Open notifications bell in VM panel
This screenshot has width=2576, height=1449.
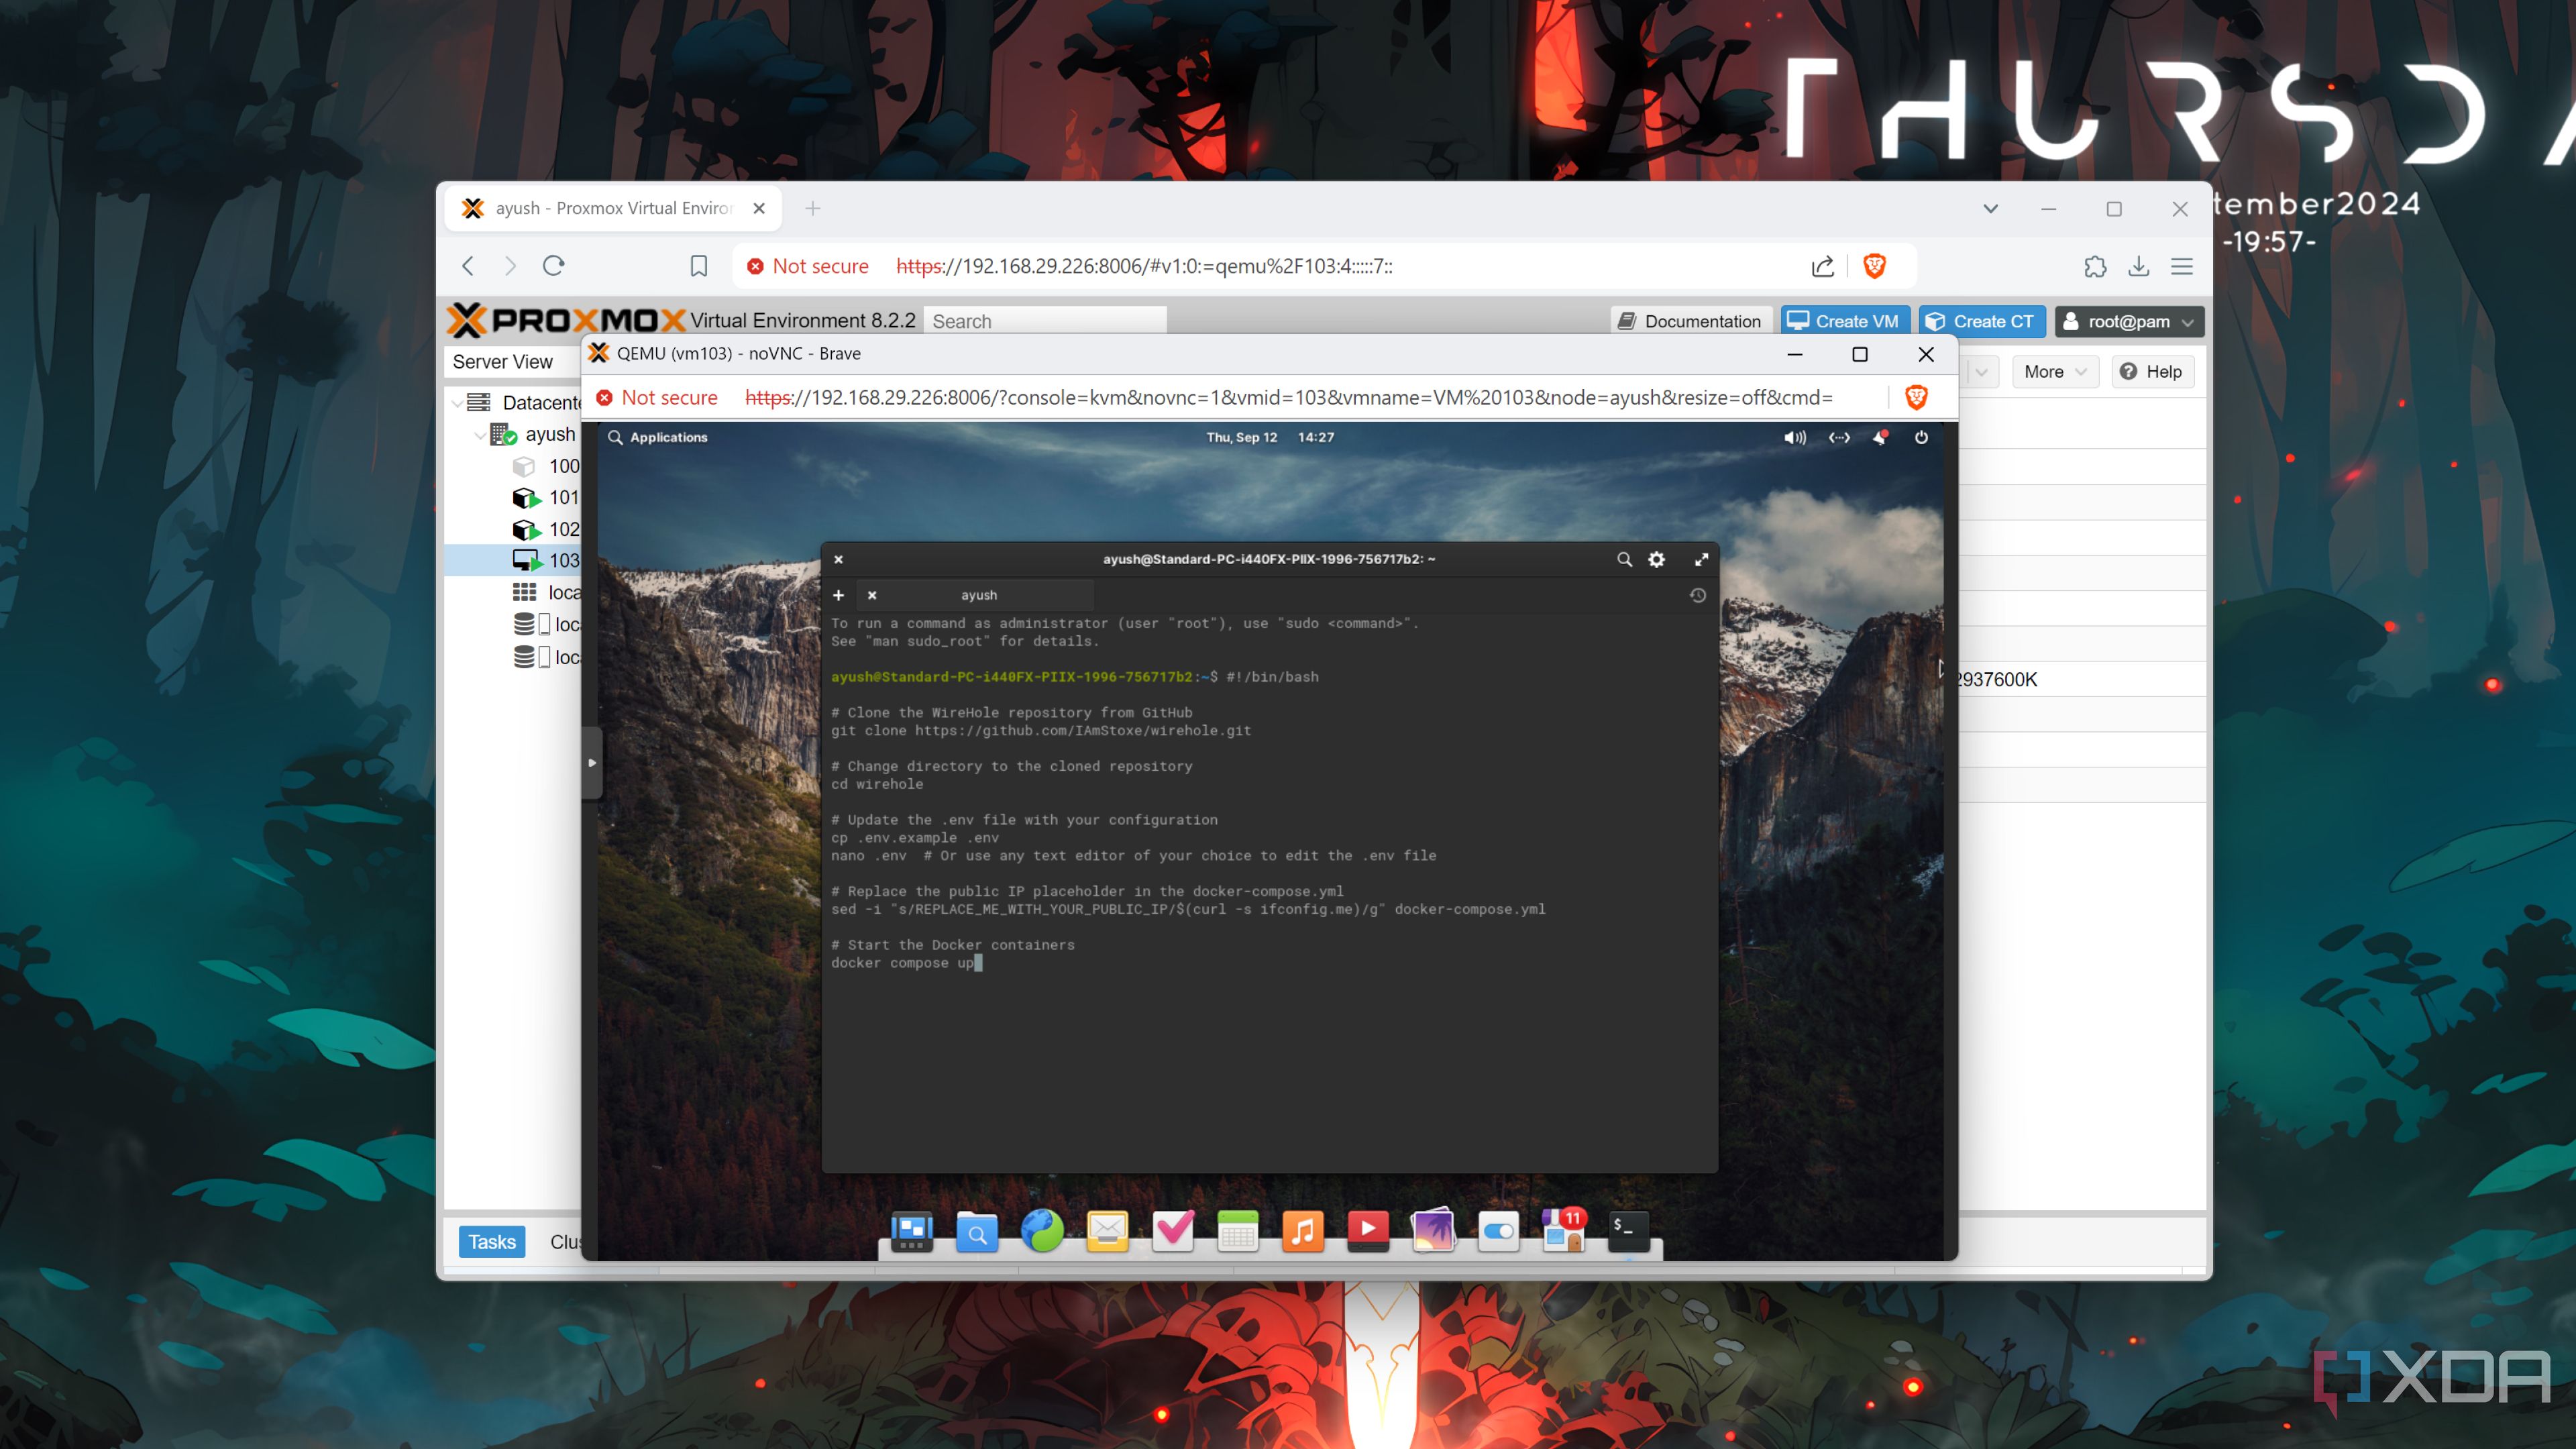tap(1881, 437)
